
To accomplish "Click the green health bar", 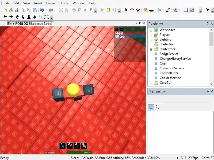I will click(x=79, y=152).
